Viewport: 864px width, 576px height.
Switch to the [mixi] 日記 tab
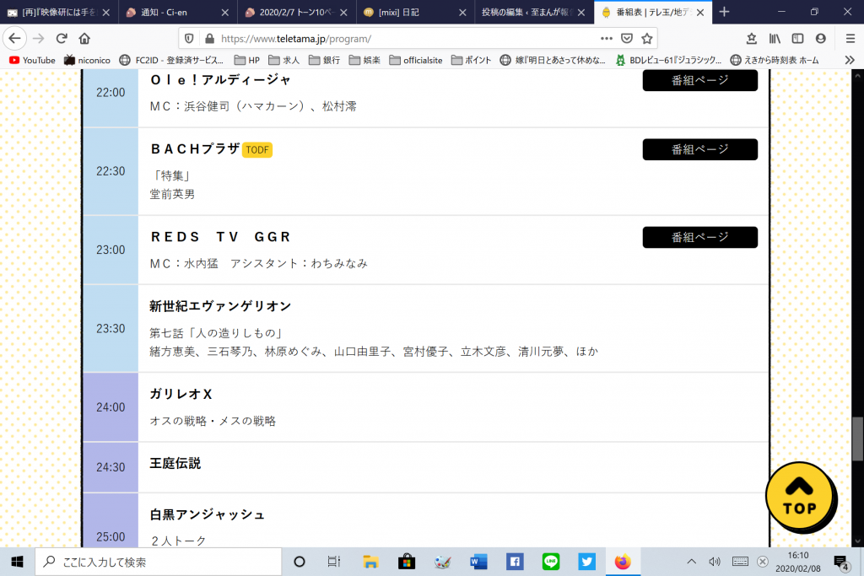(415, 12)
